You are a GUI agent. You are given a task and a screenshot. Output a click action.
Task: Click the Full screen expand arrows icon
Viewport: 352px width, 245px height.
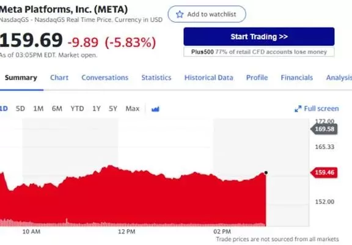(298, 109)
